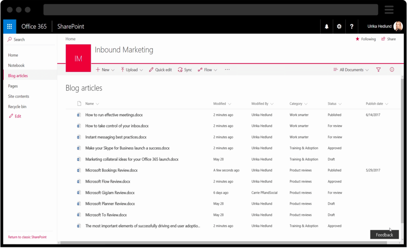
Task: Click 'A few seconds ago' modified cell
Action: tap(226, 170)
